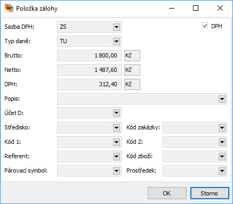
Task: Open the Popis dropdown arrow
Action: point(222,99)
